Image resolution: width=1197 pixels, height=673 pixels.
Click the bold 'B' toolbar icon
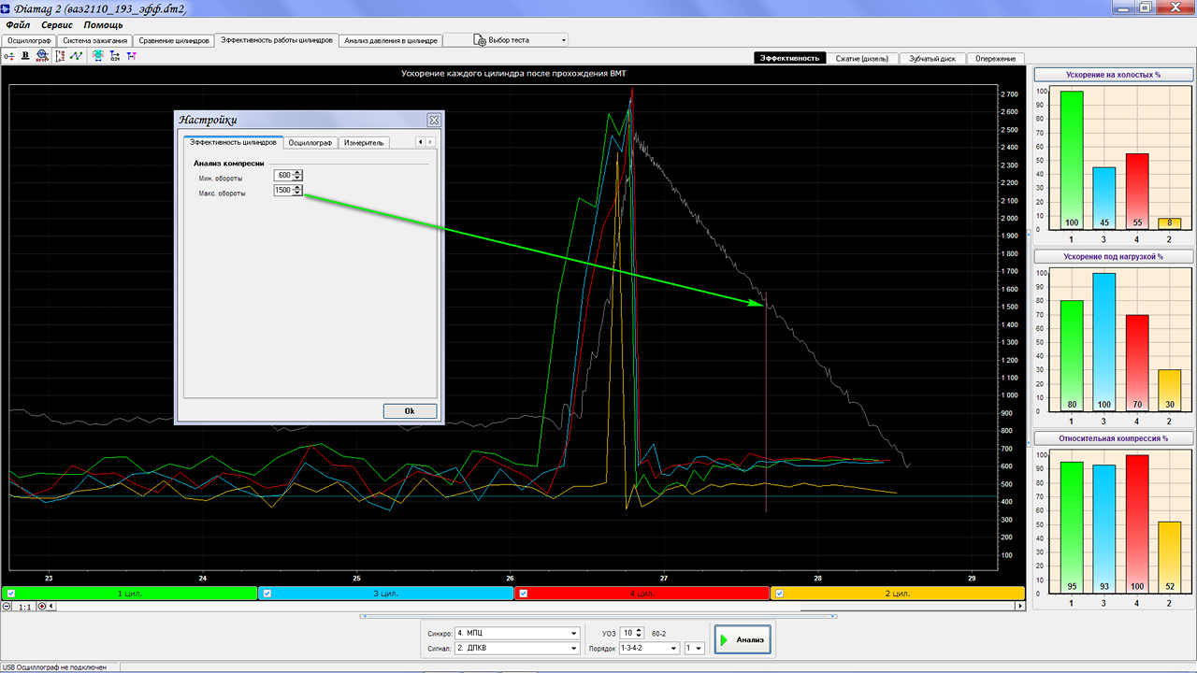25,56
